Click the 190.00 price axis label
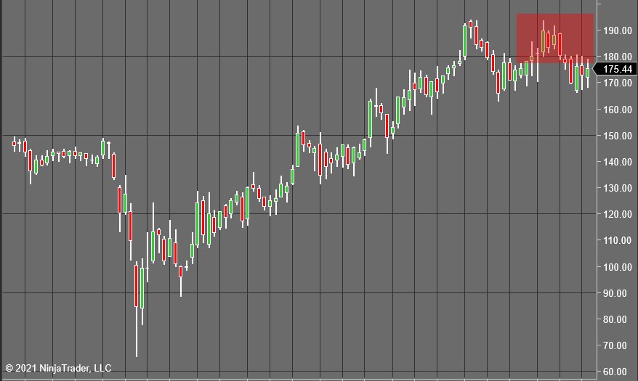The height and width of the screenshot is (381, 638). click(x=617, y=31)
